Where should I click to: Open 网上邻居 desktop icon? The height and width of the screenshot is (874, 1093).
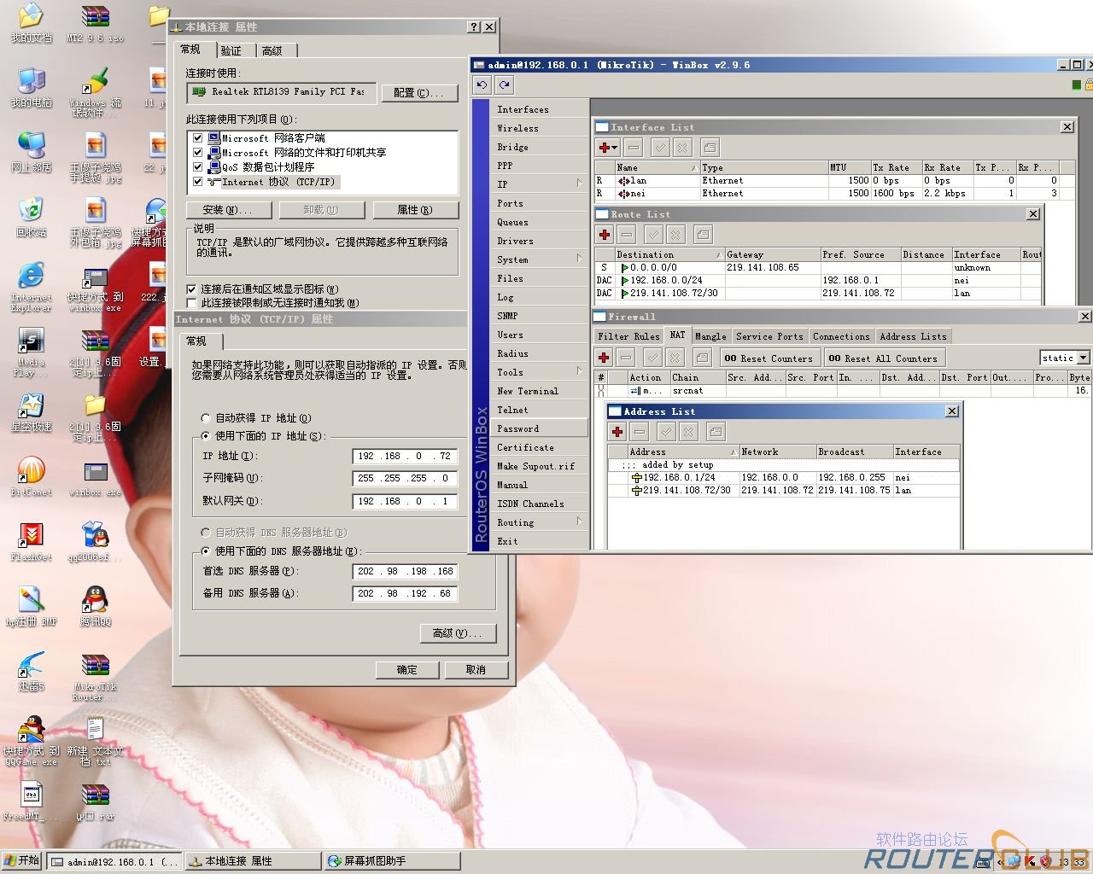[x=32, y=153]
